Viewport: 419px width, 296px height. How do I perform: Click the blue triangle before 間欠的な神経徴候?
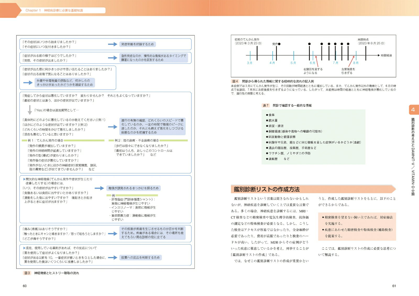(x=24, y=179)
